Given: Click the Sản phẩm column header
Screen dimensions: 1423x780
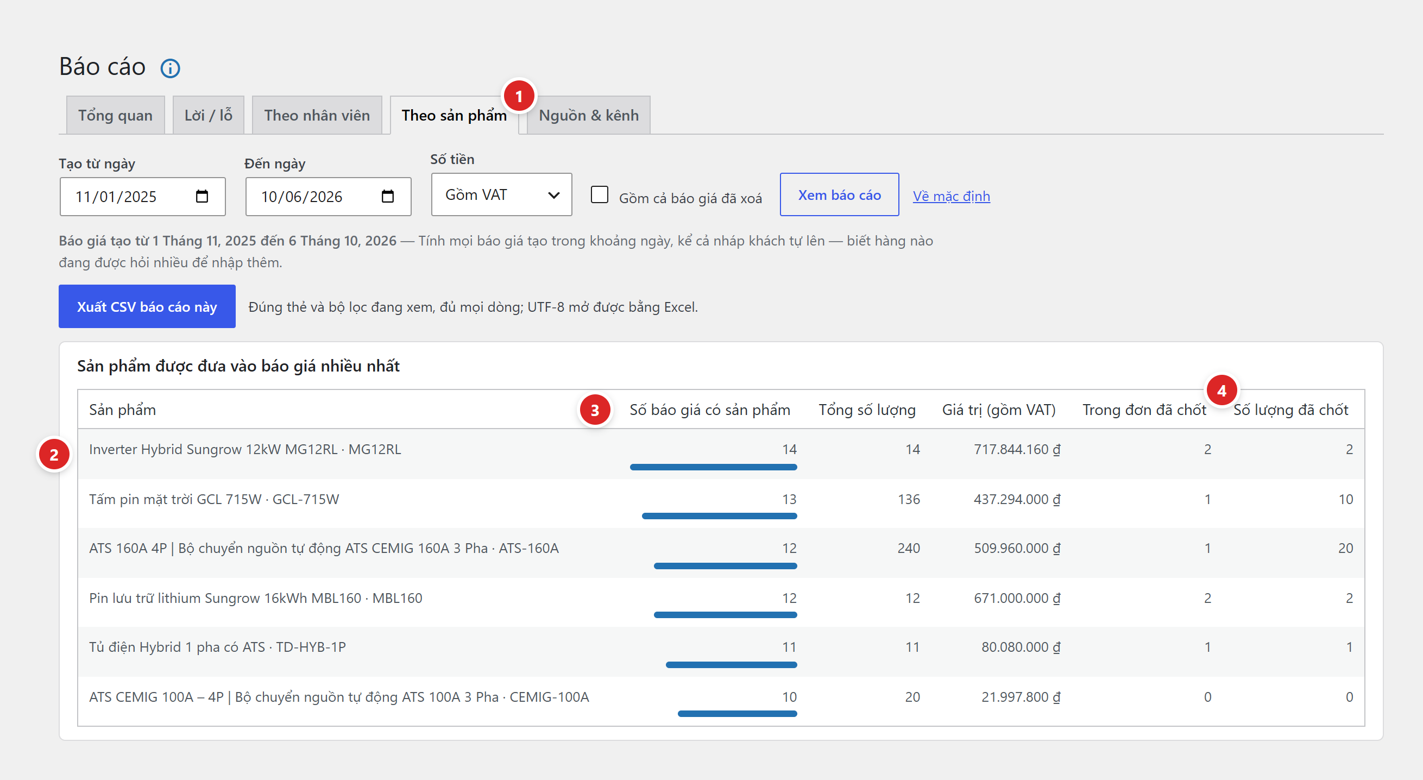Looking at the screenshot, I should [x=123, y=410].
